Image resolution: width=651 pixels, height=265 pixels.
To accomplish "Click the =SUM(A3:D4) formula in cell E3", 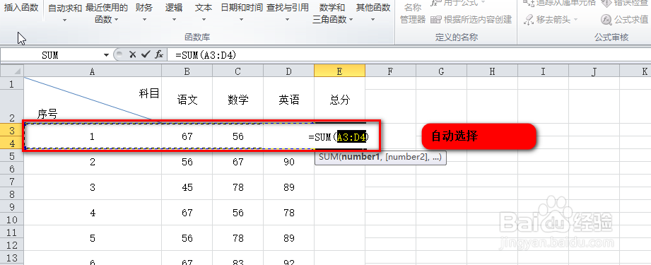I will click(x=339, y=136).
